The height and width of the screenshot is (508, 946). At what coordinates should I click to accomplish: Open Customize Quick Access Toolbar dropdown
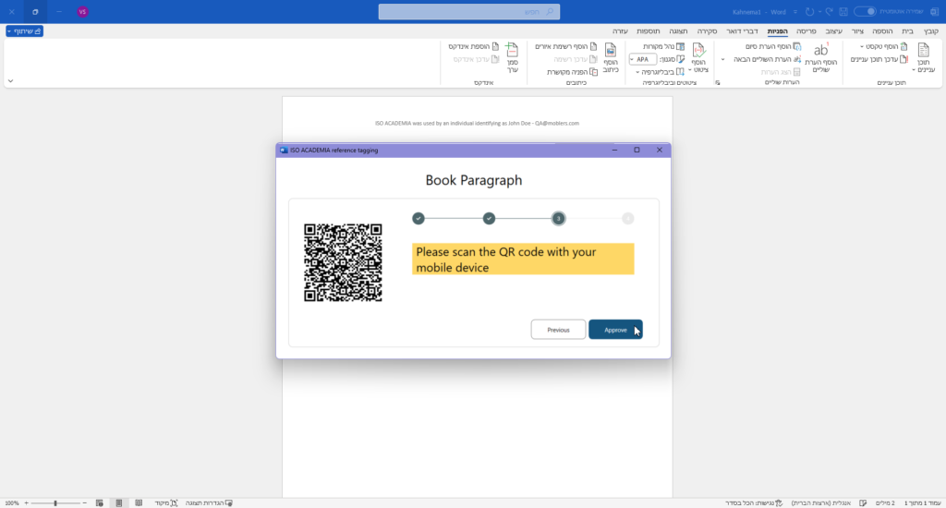(795, 11)
